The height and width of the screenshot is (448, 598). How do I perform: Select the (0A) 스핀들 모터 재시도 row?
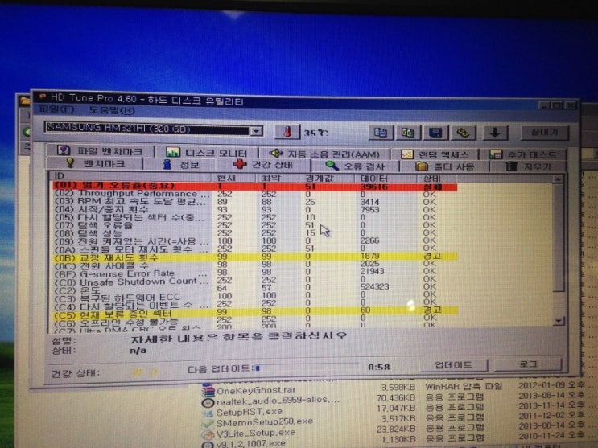click(254, 249)
